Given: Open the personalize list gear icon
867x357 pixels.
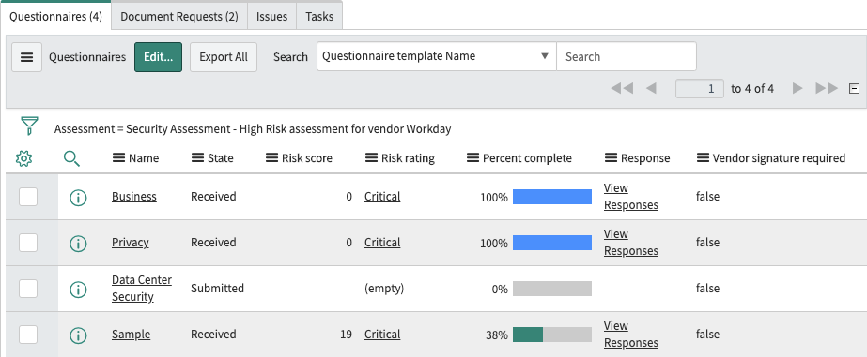Looking at the screenshot, I should coord(23,159).
